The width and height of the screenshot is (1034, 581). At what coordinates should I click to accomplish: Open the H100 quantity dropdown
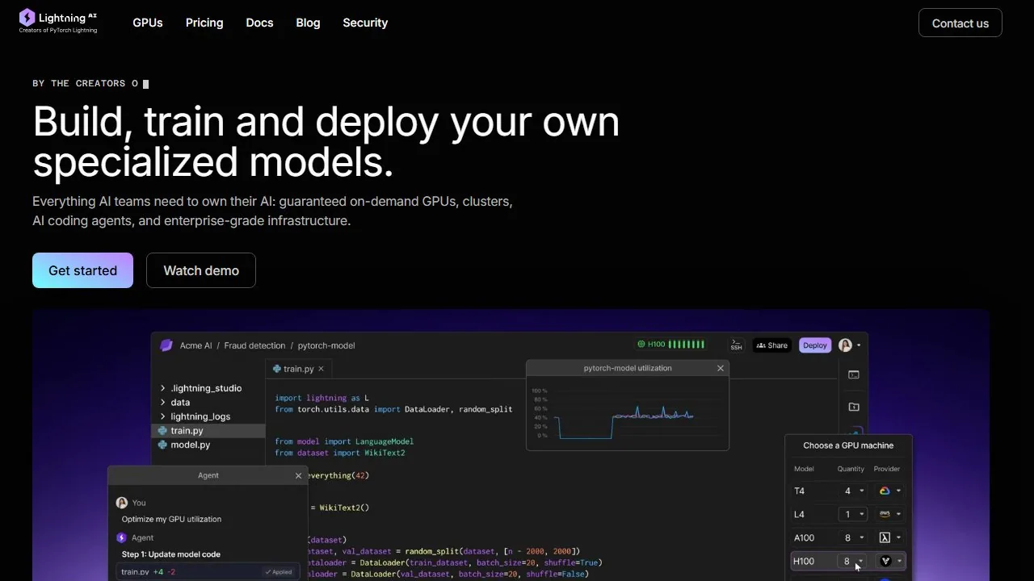coord(851,561)
